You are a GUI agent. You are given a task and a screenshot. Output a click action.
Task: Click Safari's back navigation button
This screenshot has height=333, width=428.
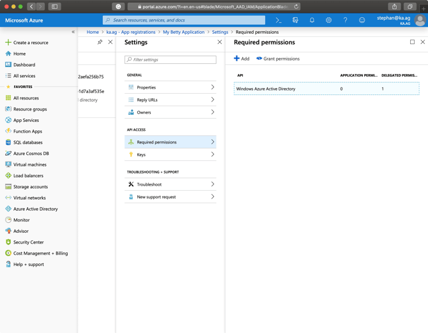click(x=31, y=6)
